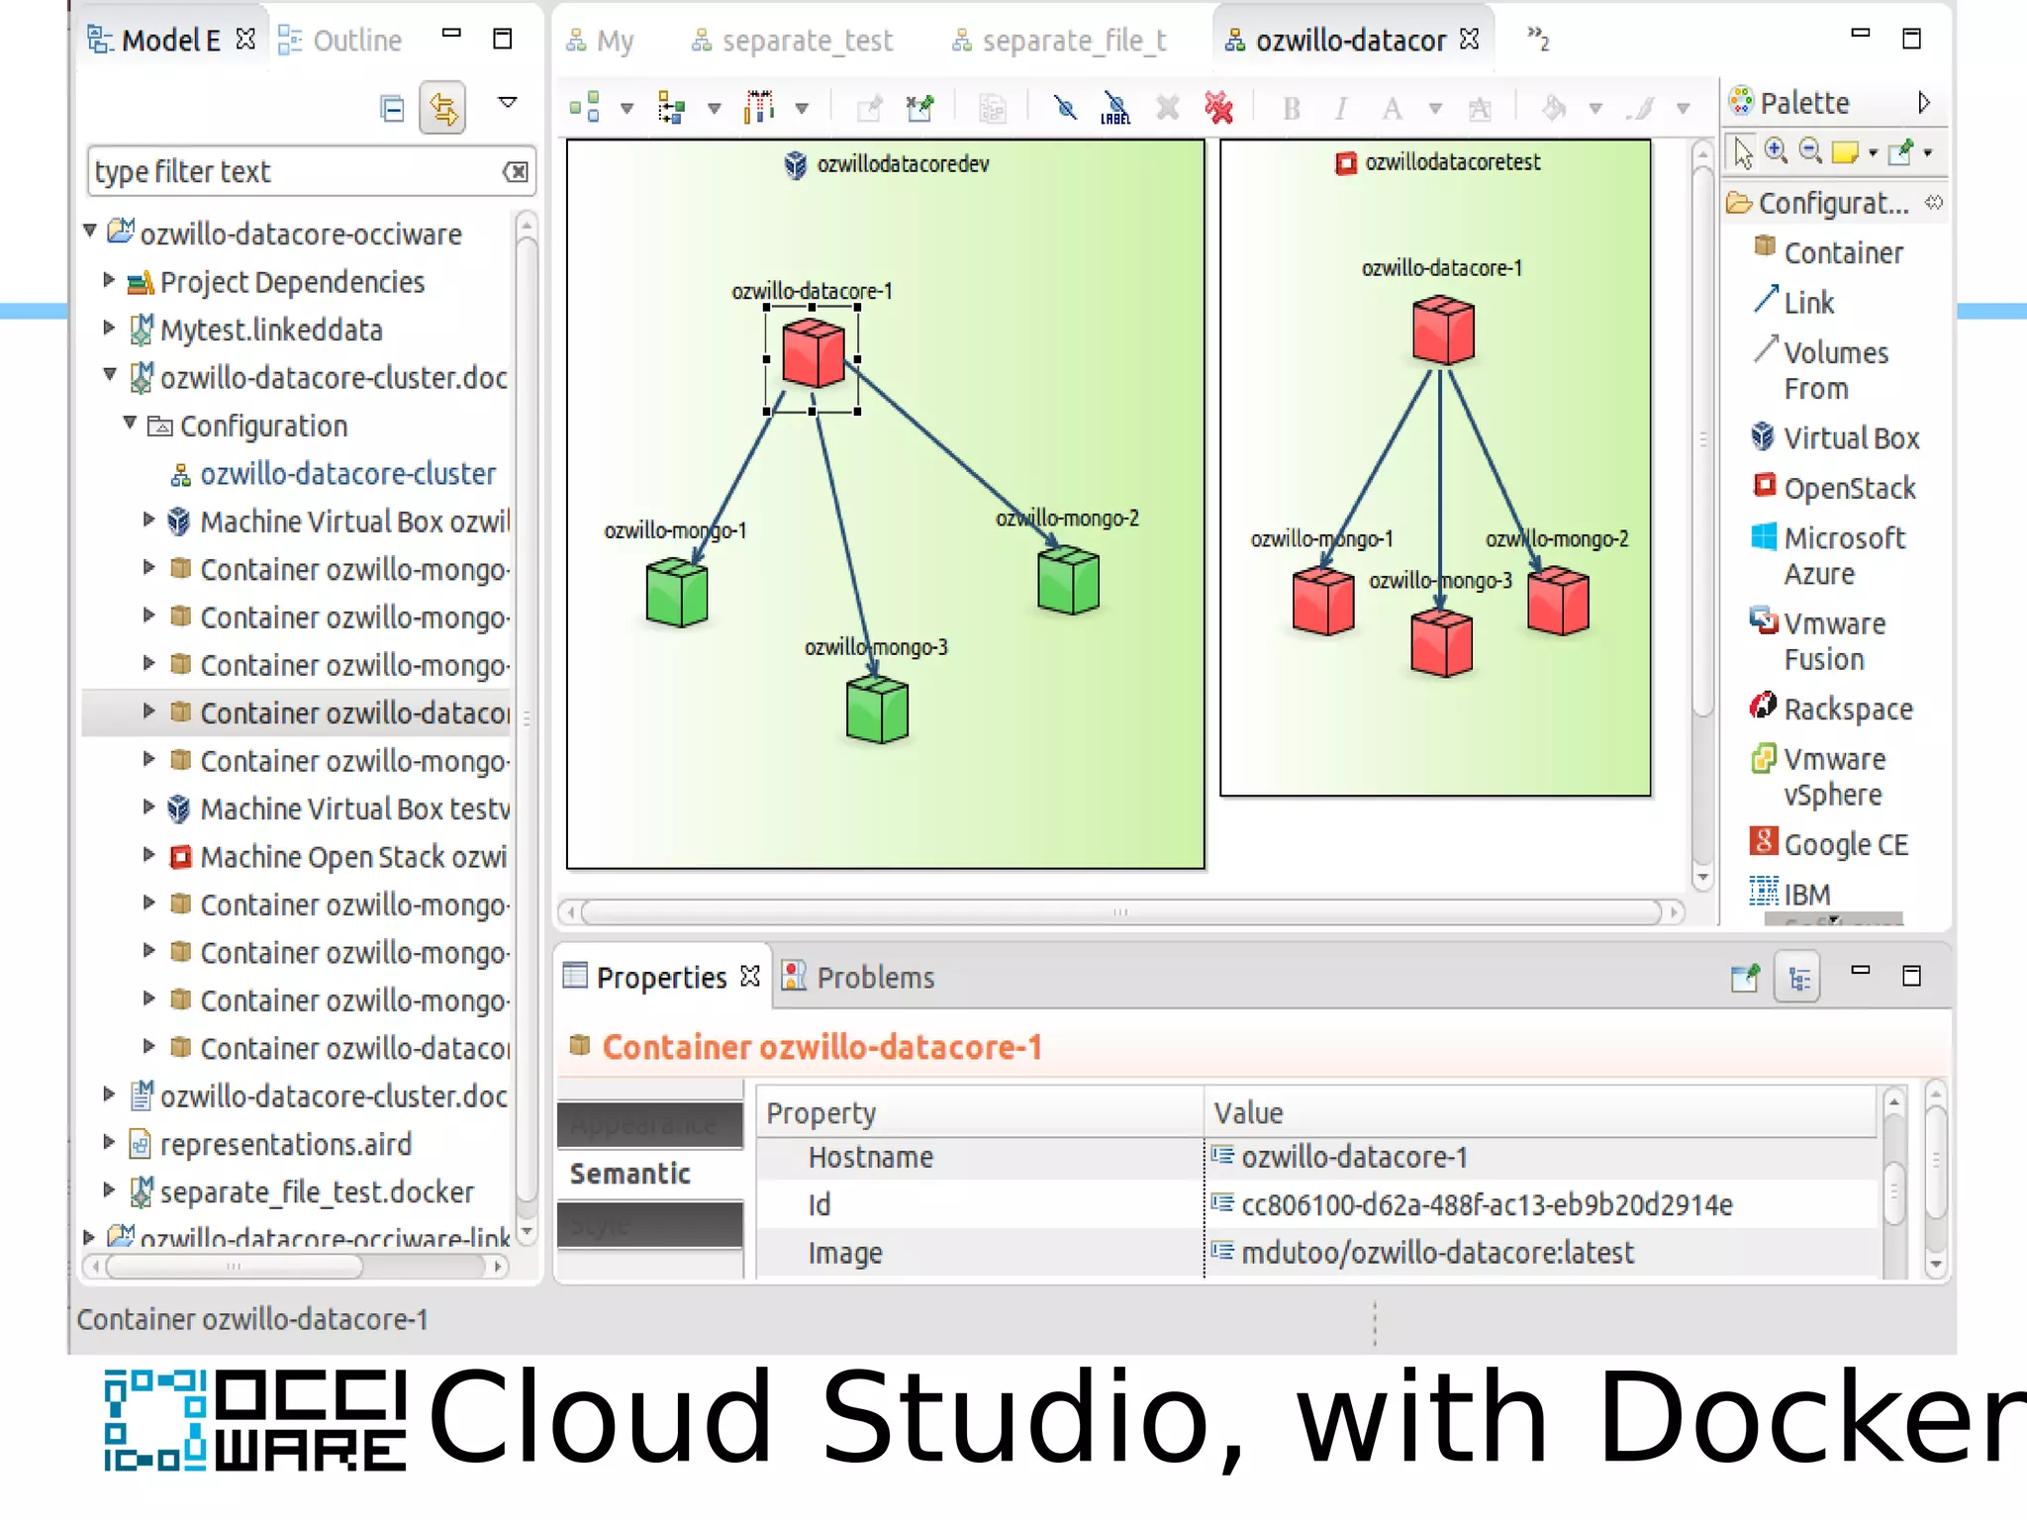Click diagram horizontal scrollbar
2027x1520 pixels.
[x=1120, y=912]
